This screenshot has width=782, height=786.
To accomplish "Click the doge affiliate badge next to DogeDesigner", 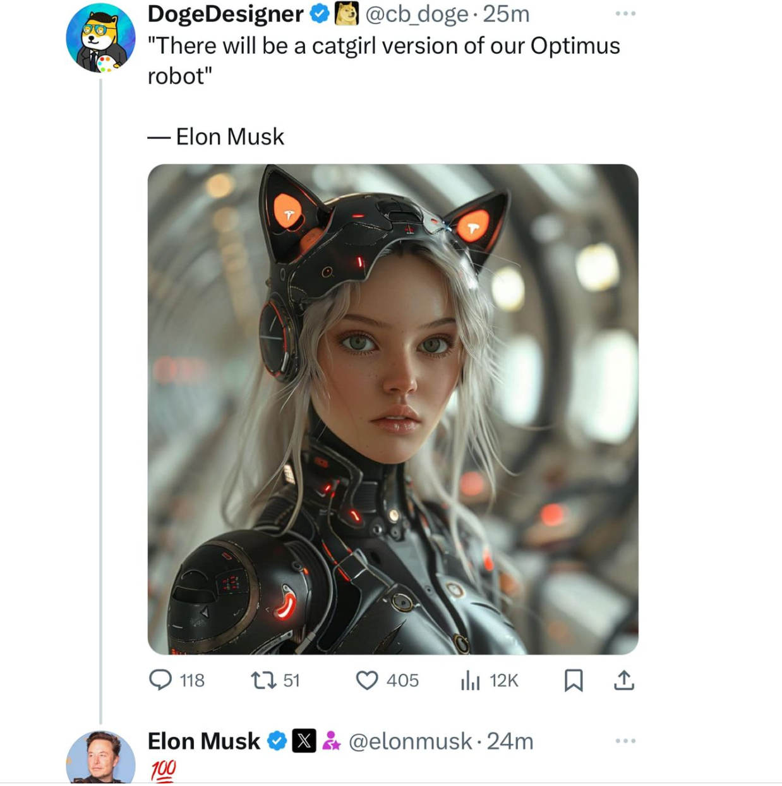I will pyautogui.click(x=346, y=13).
